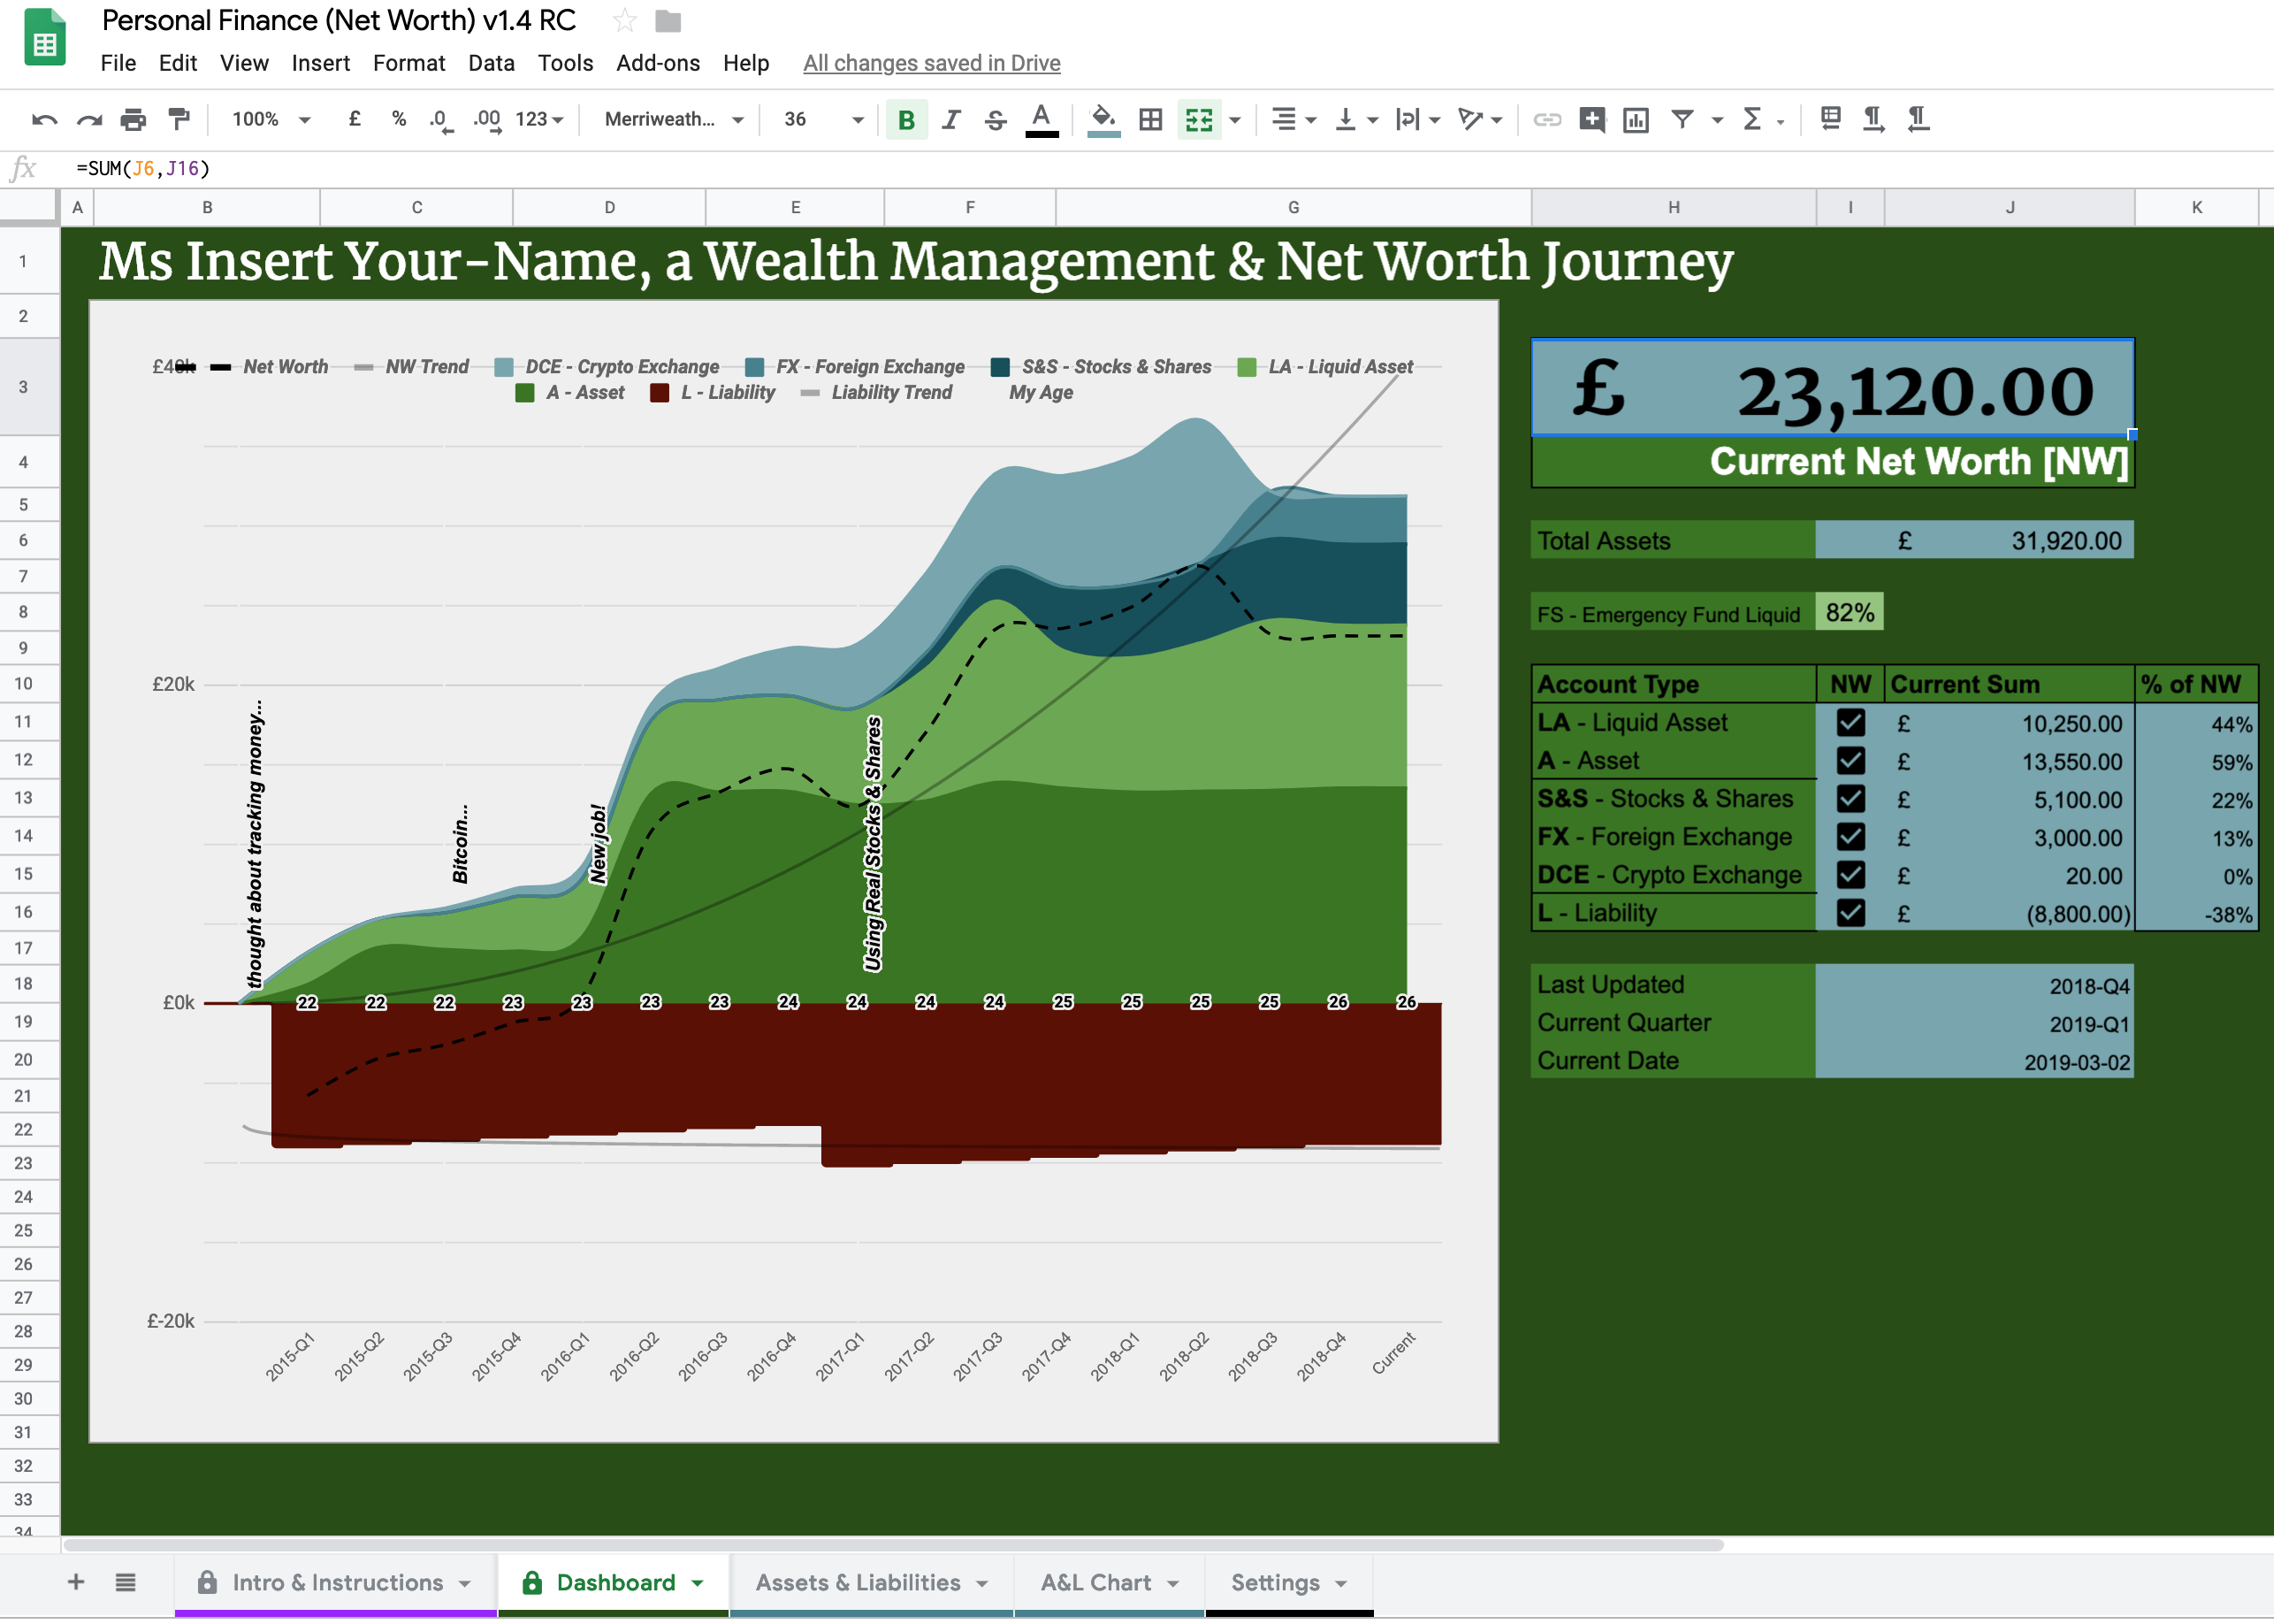Star this spreadsheet document
This screenshot has width=2274, height=1624.
(625, 20)
